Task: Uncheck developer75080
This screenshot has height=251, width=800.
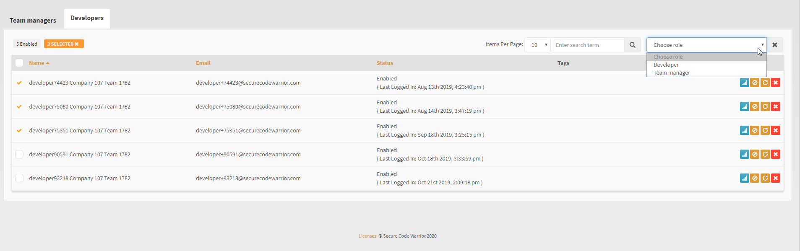Action: (x=19, y=106)
